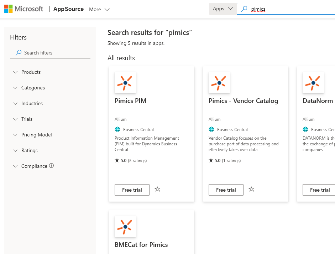This screenshot has height=254, width=335.
Task: Click Allium publisher on DataNorm card
Action: (x=309, y=119)
